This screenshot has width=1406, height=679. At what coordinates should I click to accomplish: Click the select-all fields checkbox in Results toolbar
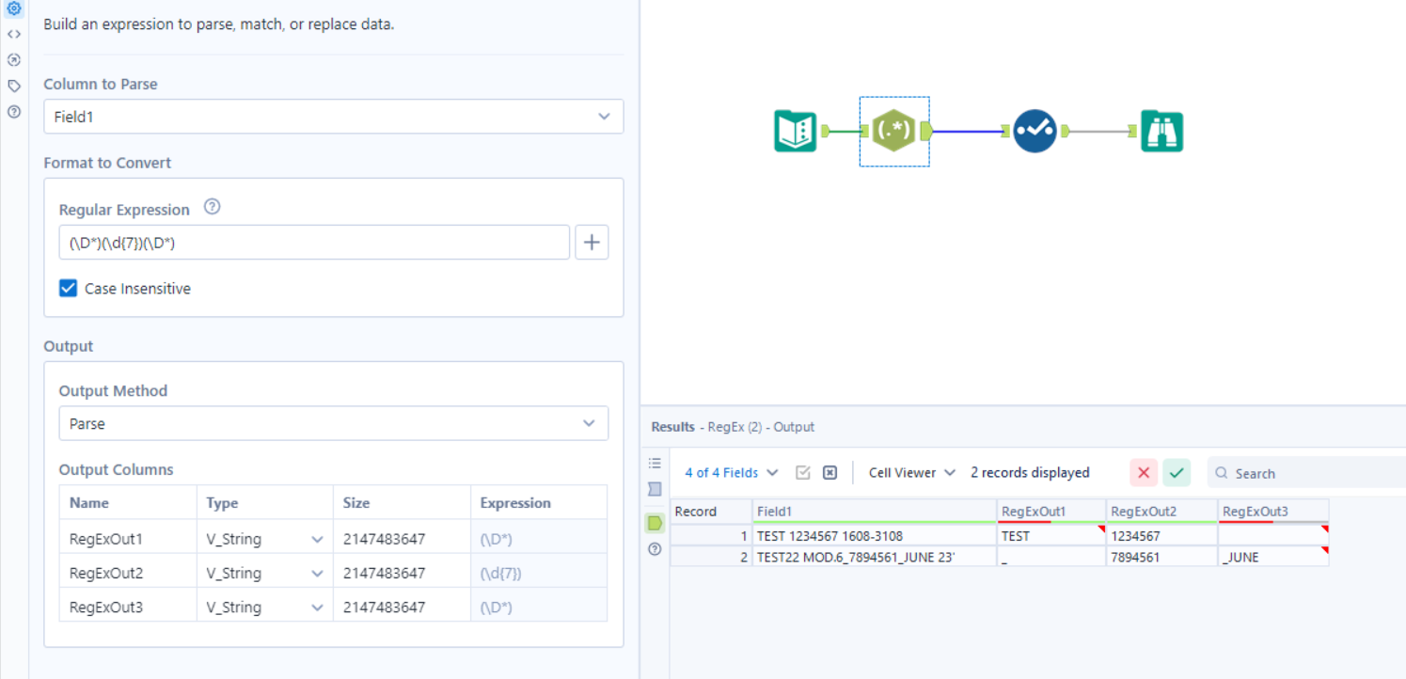click(x=803, y=472)
